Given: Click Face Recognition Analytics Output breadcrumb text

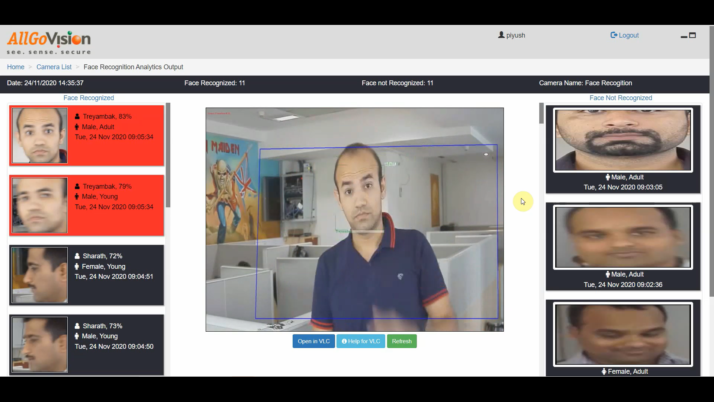Looking at the screenshot, I should click(133, 67).
